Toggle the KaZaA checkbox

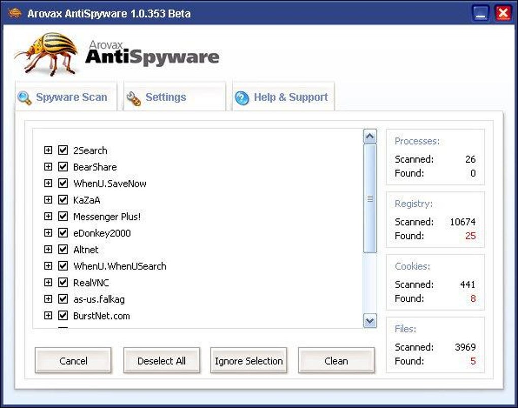[63, 200]
